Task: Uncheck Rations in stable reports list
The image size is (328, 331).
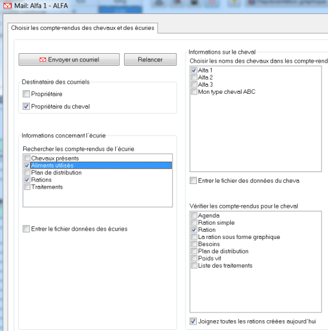Action: [27, 180]
